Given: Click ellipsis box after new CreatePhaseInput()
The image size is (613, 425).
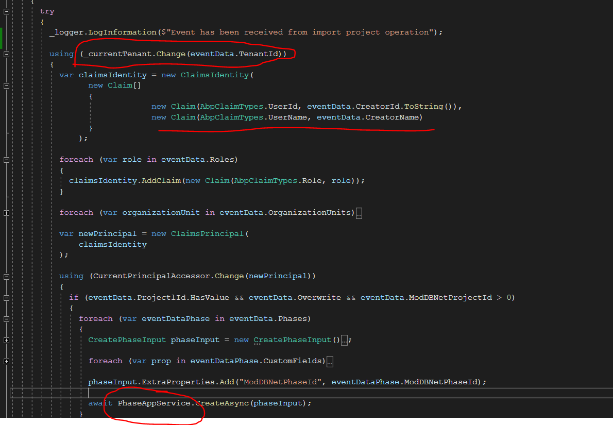Looking at the screenshot, I should [x=345, y=340].
